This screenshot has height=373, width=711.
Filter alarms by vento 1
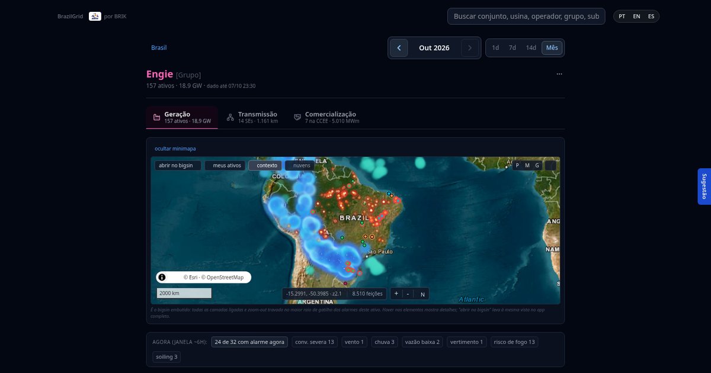(x=354, y=342)
